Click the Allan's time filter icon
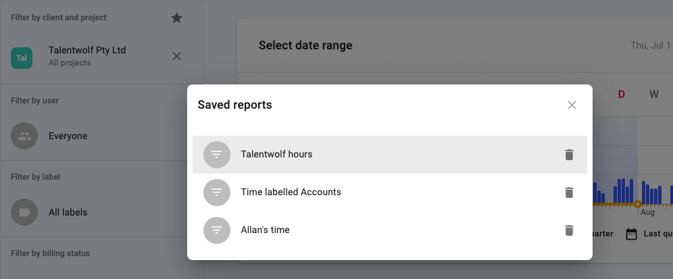Viewport: 673px width, 279px height. click(217, 230)
